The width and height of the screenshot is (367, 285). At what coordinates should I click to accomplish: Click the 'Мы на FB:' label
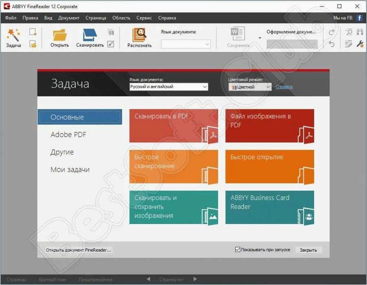click(343, 18)
